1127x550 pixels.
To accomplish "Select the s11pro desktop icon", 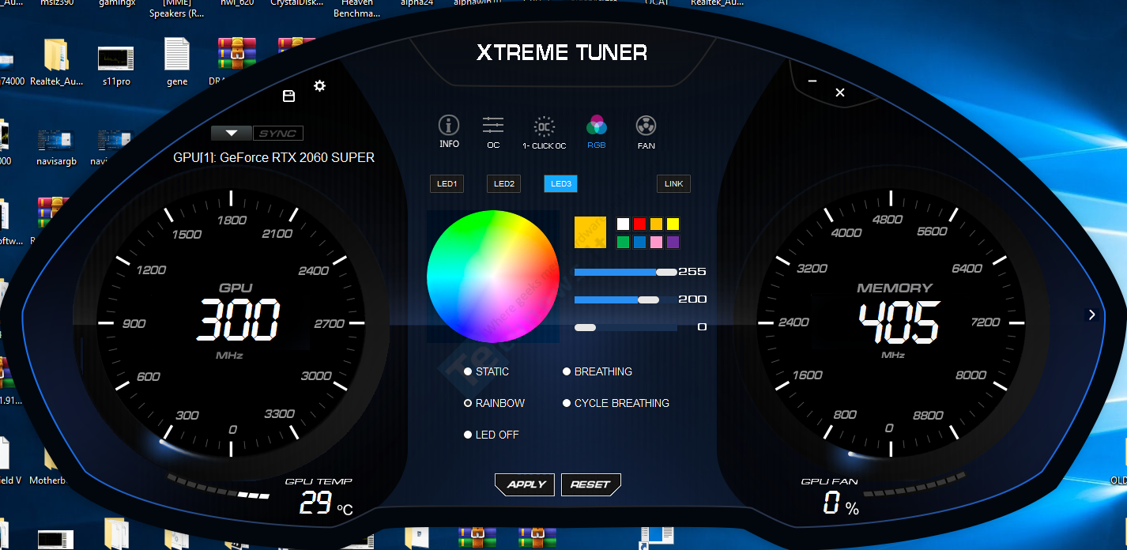I will (116, 65).
